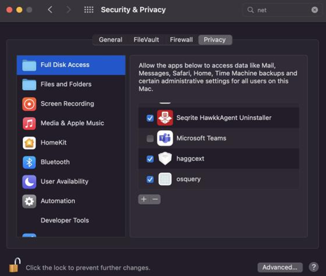Viewport: 326px width, 276px height.
Task: Open the General tab
Action: (x=110, y=40)
